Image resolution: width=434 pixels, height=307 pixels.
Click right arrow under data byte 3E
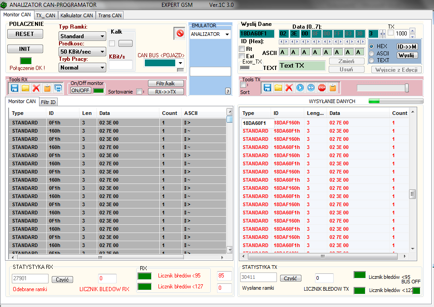pyautogui.click(x=297, y=42)
